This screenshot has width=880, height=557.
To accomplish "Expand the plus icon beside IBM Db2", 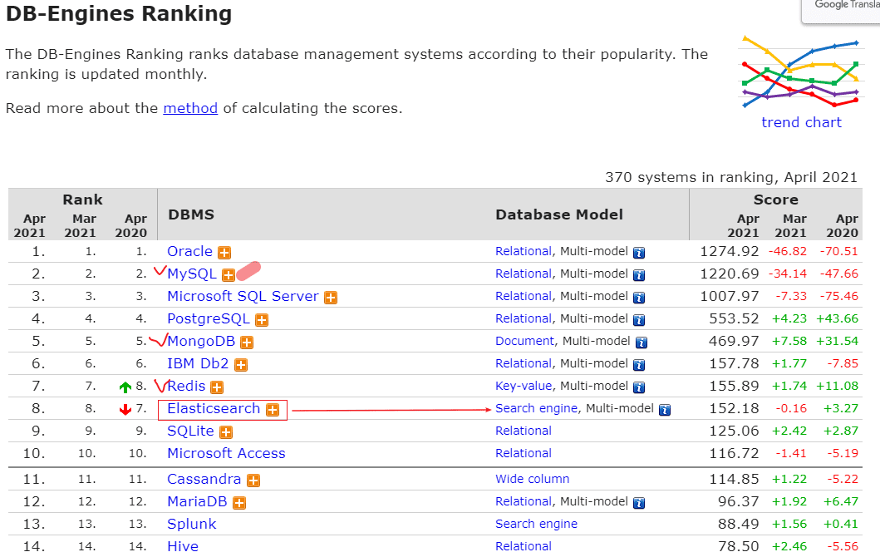I will [240, 364].
